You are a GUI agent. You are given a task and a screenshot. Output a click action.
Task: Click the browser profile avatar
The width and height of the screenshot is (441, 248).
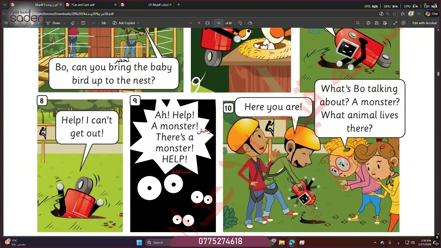click(411, 14)
